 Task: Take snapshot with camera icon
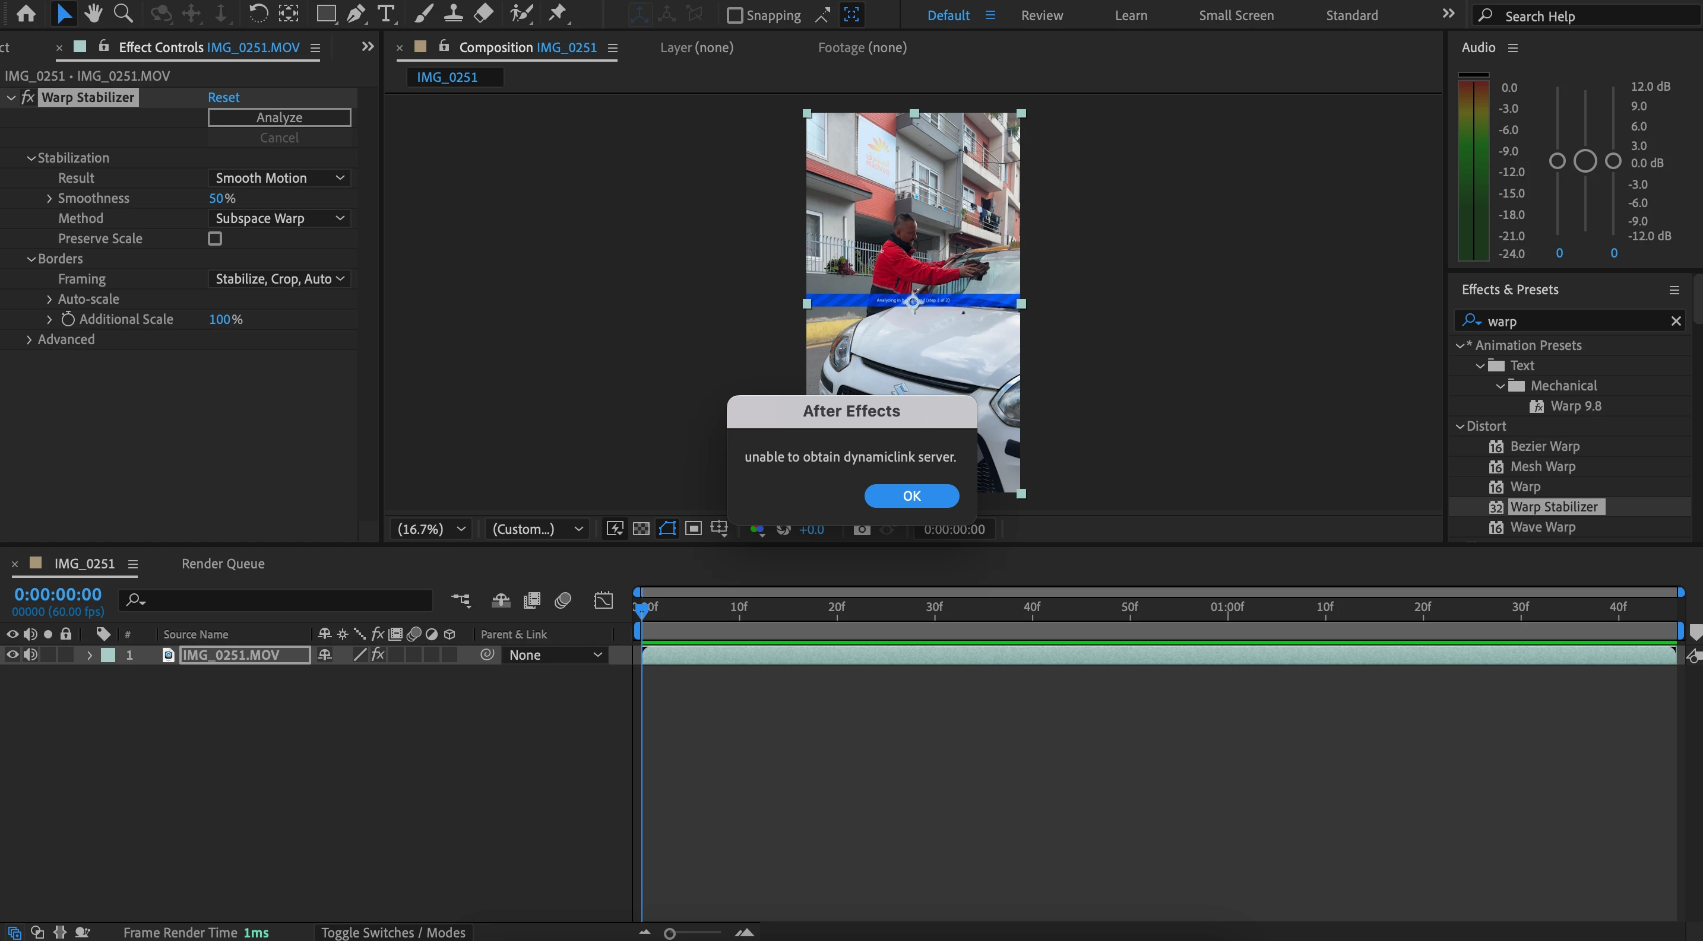[x=862, y=529]
